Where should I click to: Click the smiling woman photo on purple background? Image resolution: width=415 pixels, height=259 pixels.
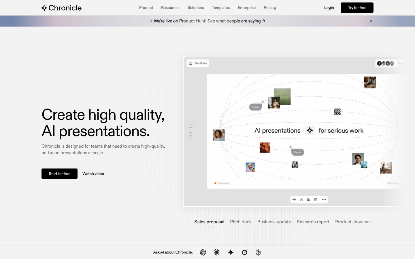point(250,167)
